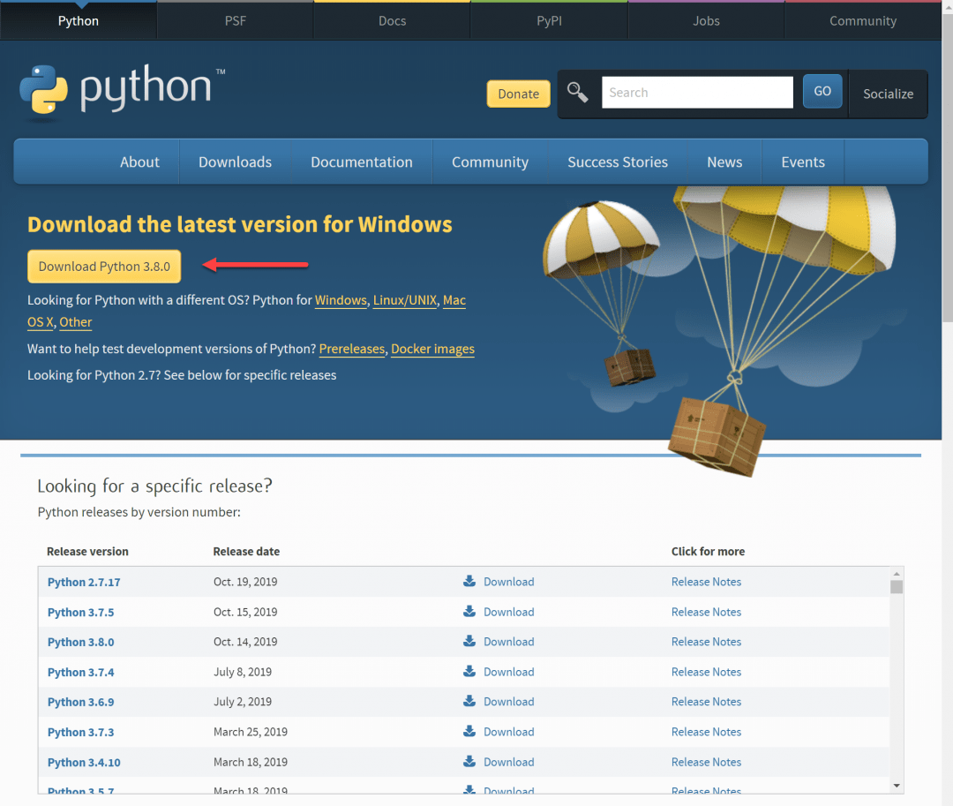Click download icon for Python 2.7.17

pos(469,582)
